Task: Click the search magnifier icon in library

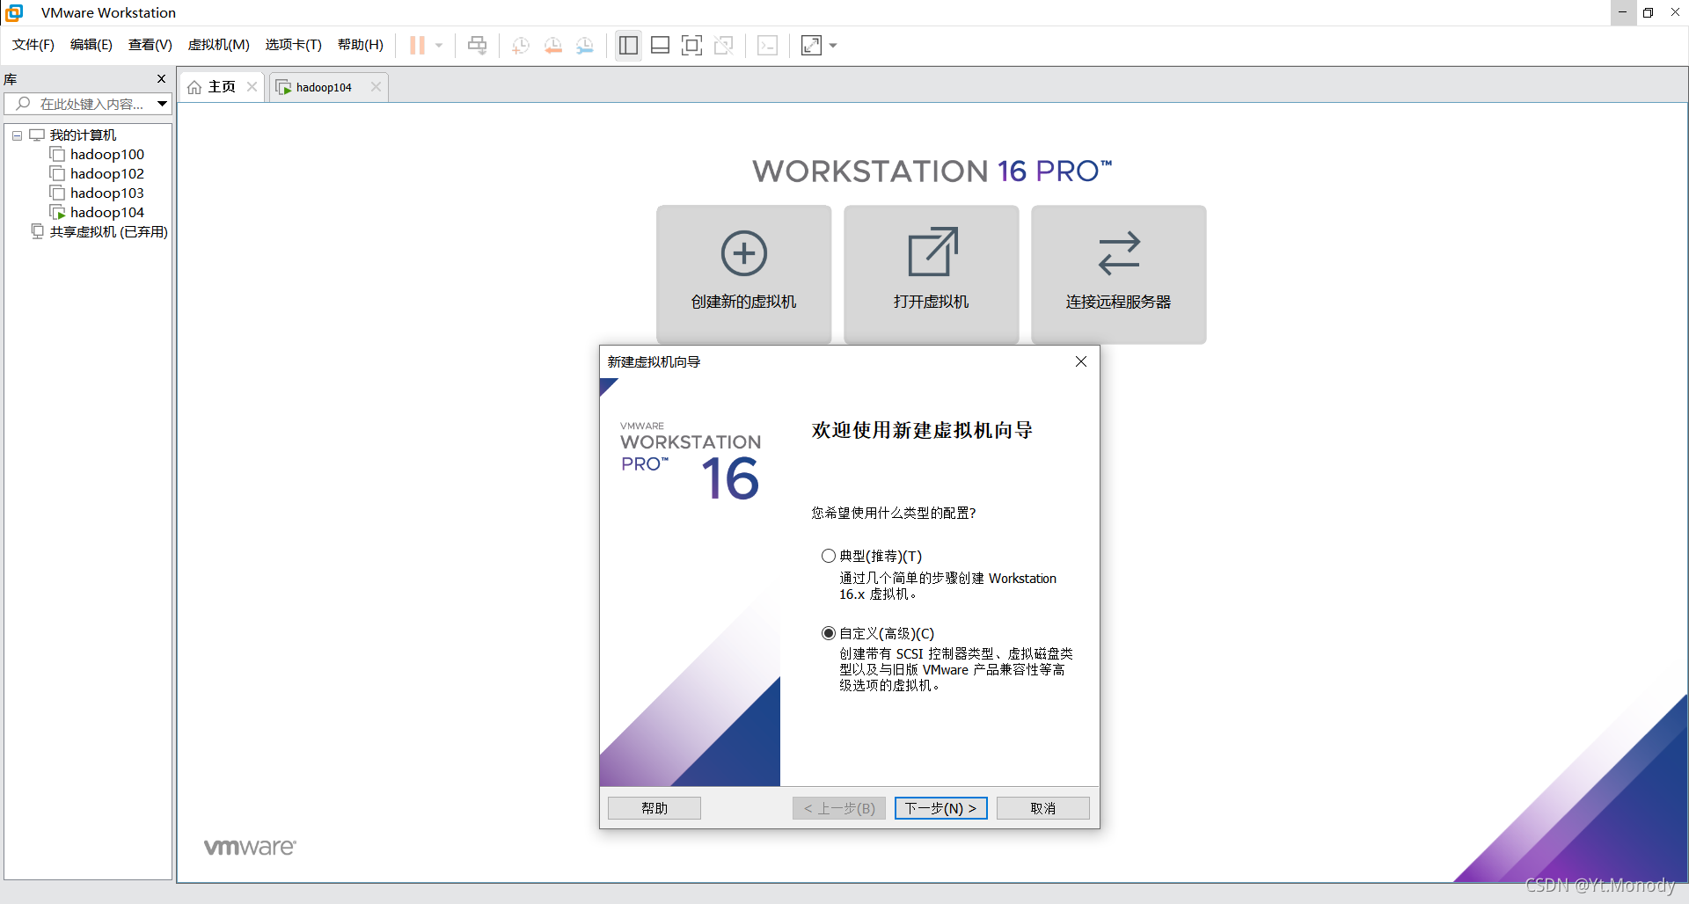Action: coord(24,104)
